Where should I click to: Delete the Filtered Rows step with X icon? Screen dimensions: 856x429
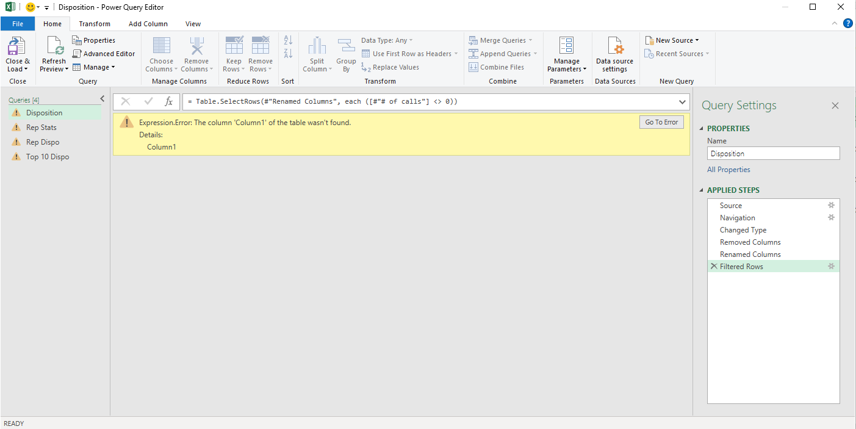(x=714, y=267)
